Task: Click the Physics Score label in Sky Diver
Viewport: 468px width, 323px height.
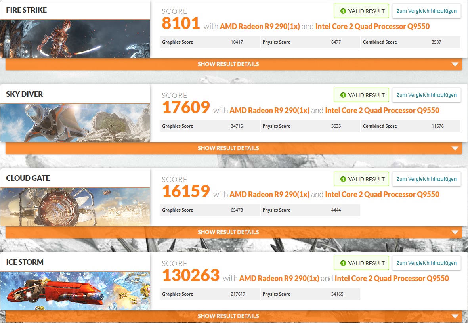Action: (x=276, y=126)
